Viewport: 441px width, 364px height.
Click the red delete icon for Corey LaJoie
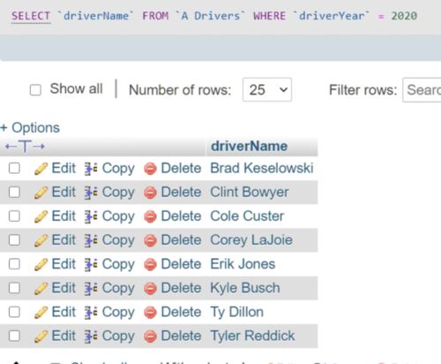click(150, 240)
